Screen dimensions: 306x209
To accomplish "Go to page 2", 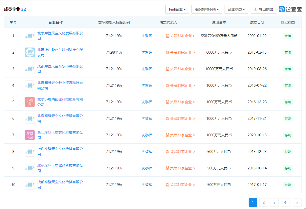I will click(x=264, y=202).
